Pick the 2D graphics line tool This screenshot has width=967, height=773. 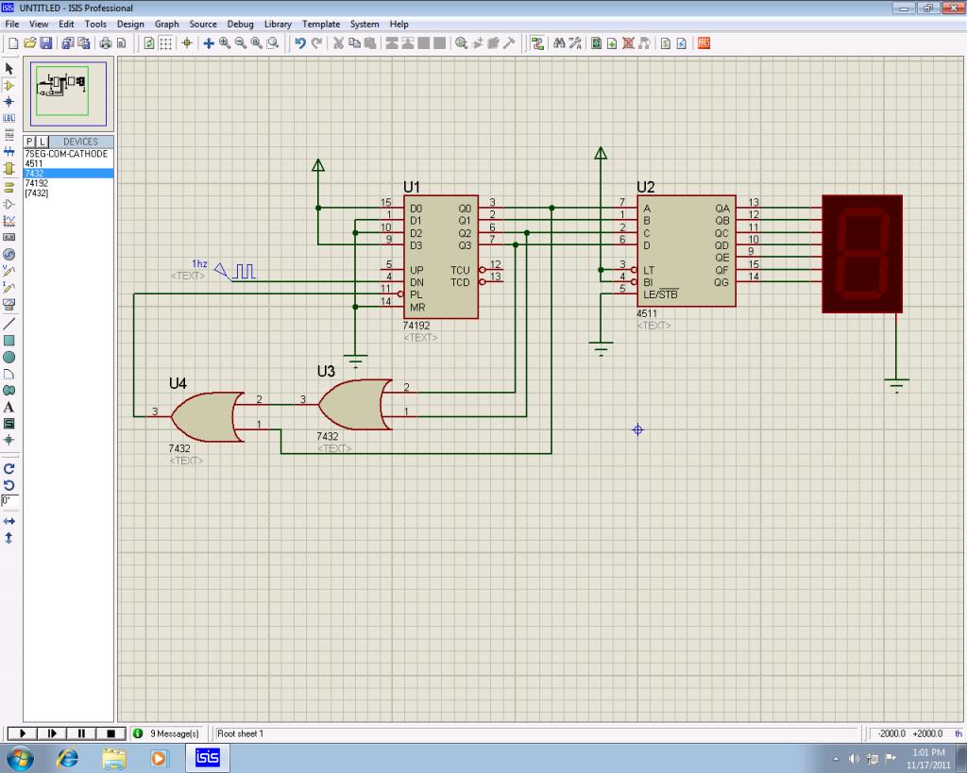click(x=9, y=323)
